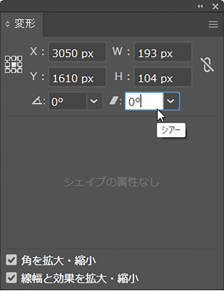Close the Transform panel
224x291 pixels.
click(x=215, y=6)
